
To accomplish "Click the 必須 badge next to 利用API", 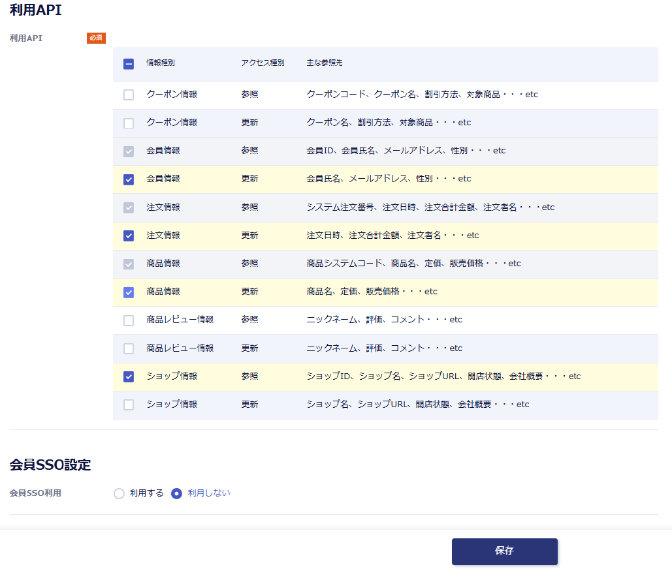I will (x=96, y=38).
